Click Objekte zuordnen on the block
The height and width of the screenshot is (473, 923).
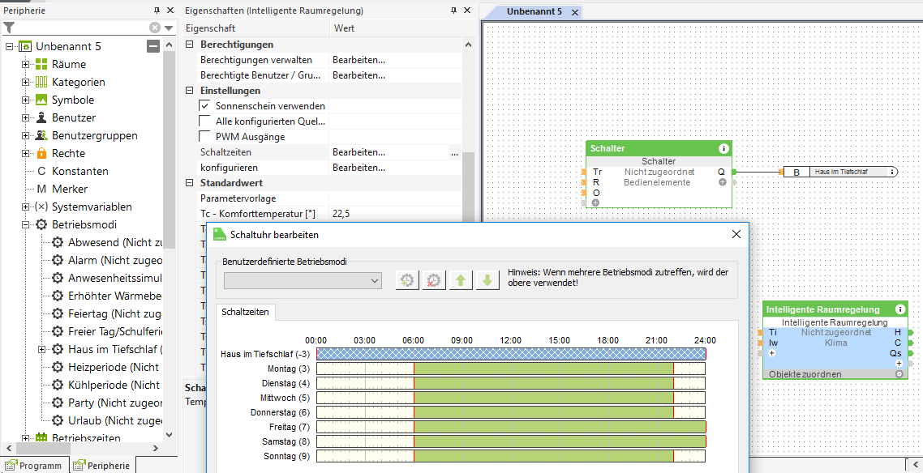pos(805,374)
